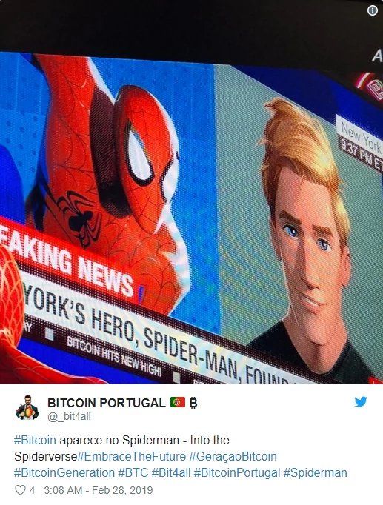Viewport: 383px width, 505px height.
Task: Like the tweet with heart icon
Action: 20,490
